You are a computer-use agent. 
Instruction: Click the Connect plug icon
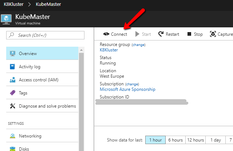coord(106,34)
